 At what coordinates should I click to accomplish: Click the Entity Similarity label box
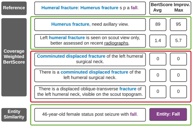[14, 115]
